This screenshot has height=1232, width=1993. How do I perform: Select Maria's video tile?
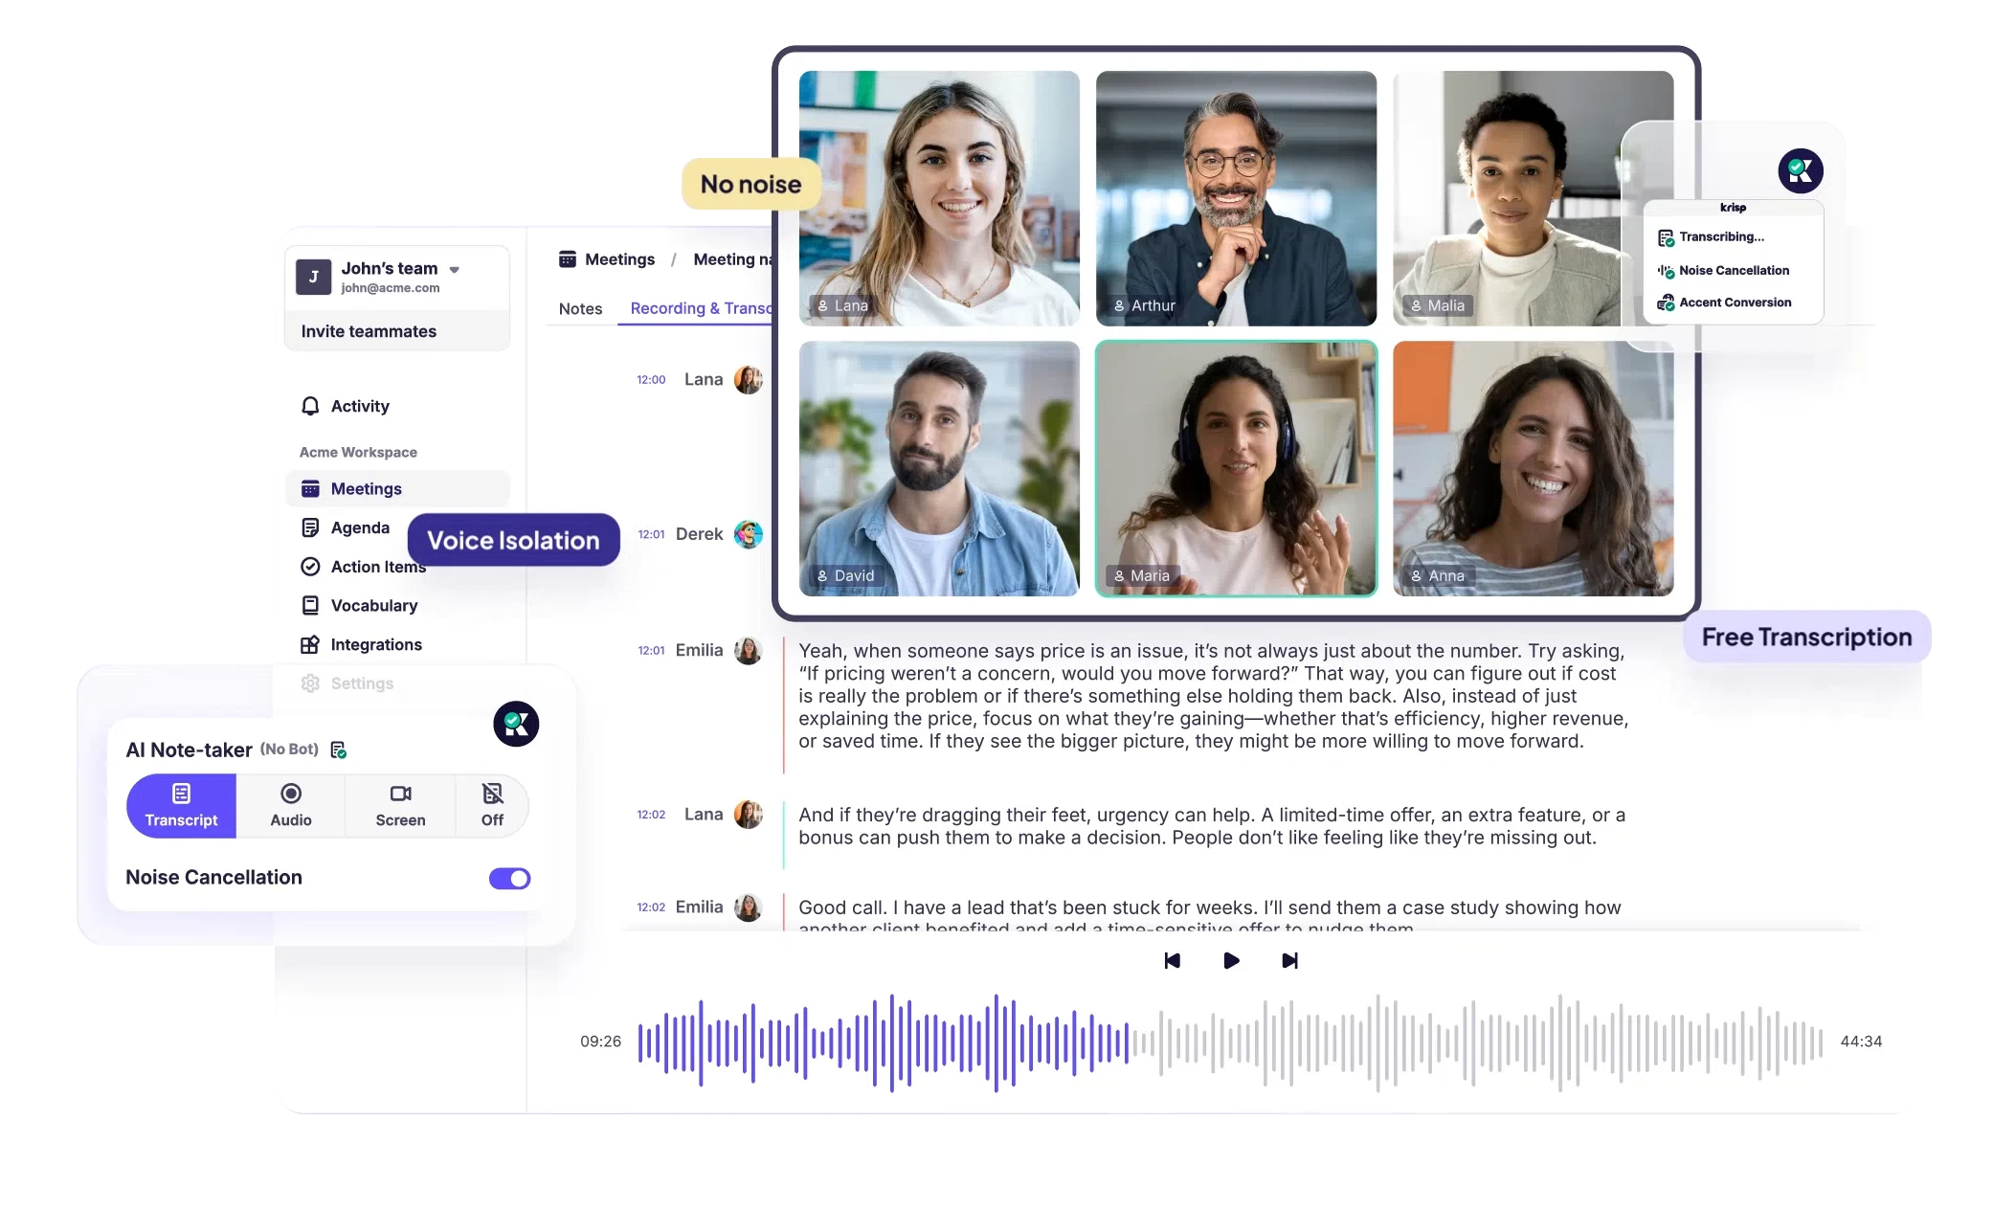1236,468
